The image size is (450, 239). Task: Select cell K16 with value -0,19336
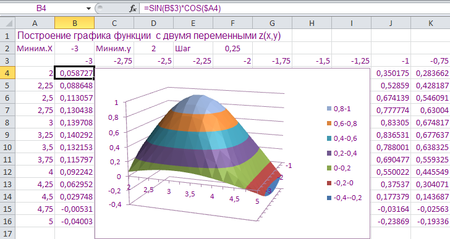click(430, 221)
